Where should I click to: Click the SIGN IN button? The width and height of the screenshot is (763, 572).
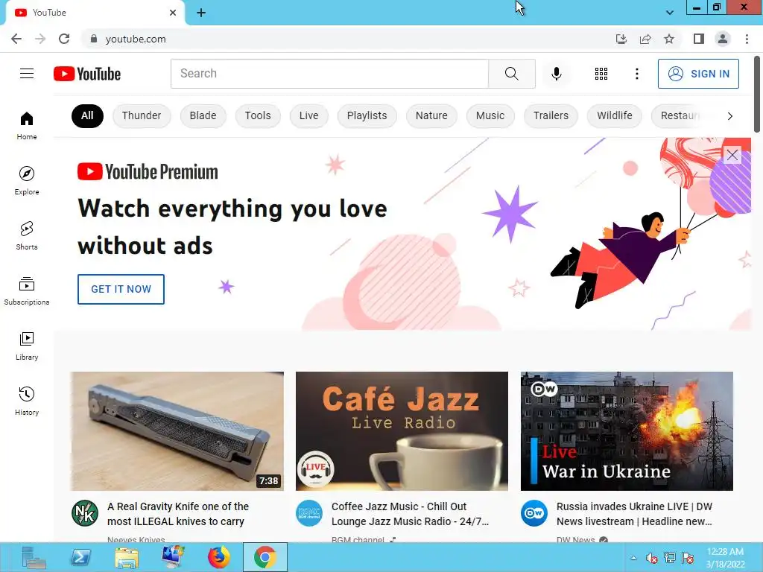click(x=698, y=74)
